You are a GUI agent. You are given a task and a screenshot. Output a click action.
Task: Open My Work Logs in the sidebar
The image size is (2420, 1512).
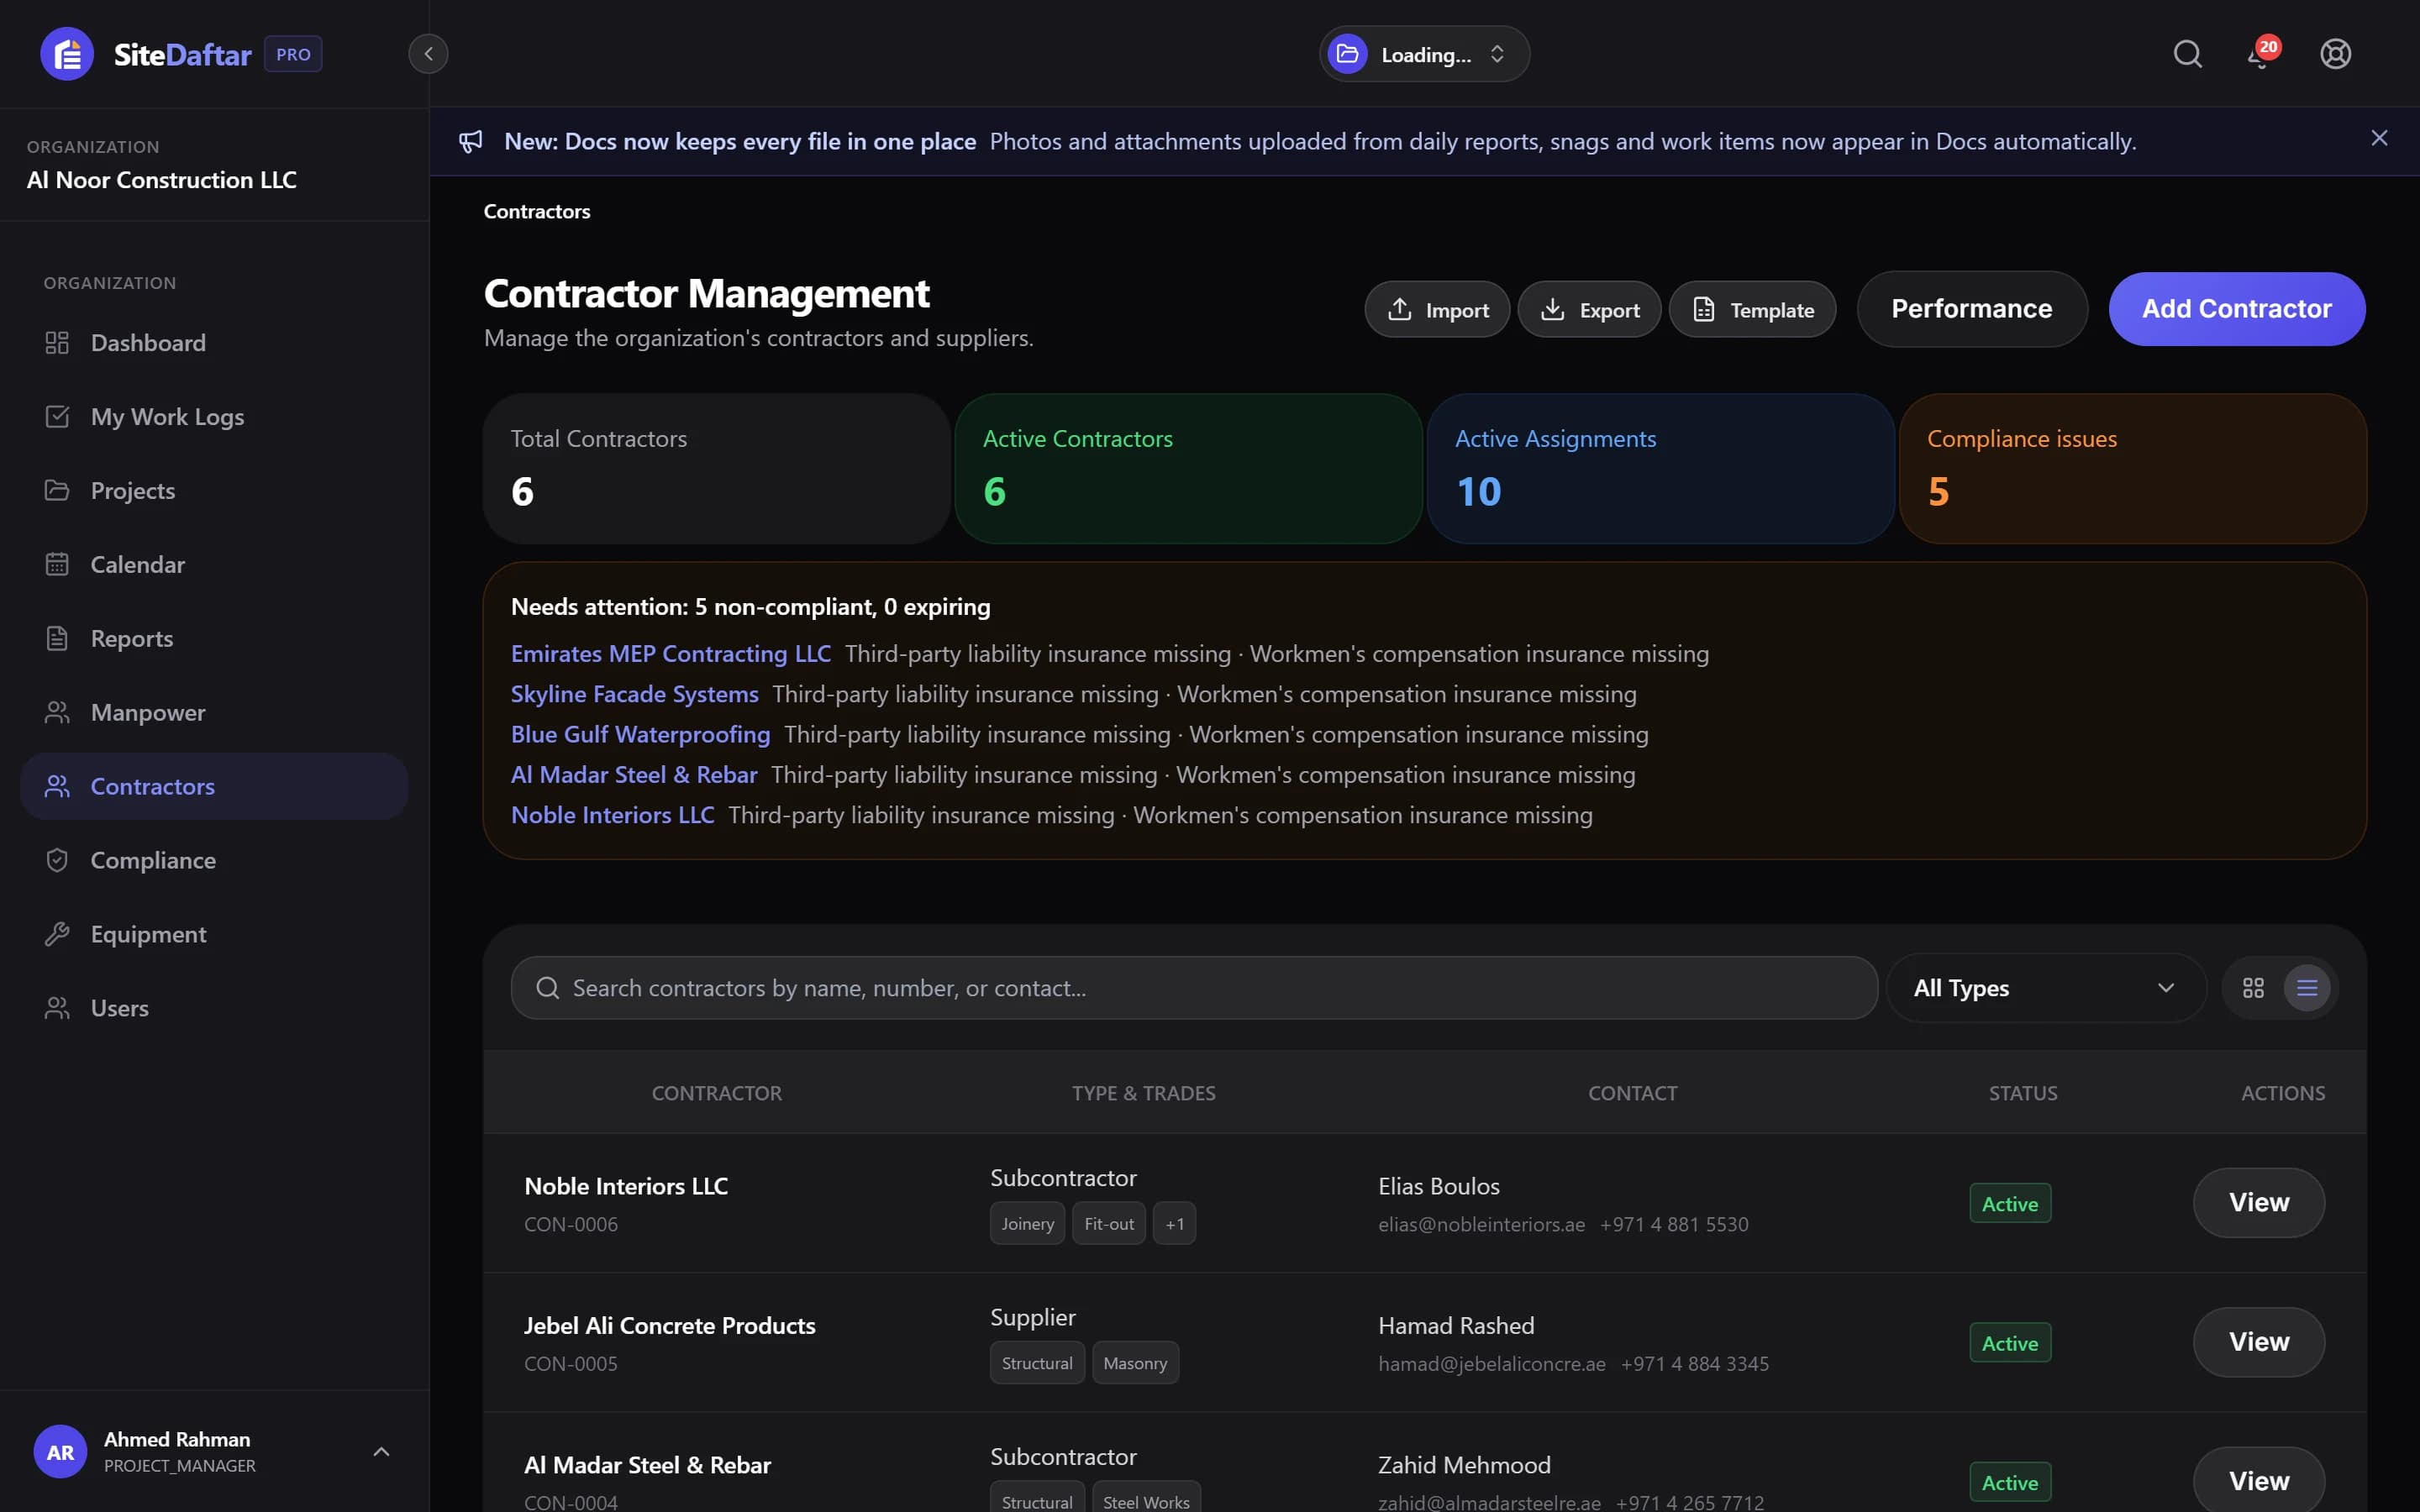point(214,417)
